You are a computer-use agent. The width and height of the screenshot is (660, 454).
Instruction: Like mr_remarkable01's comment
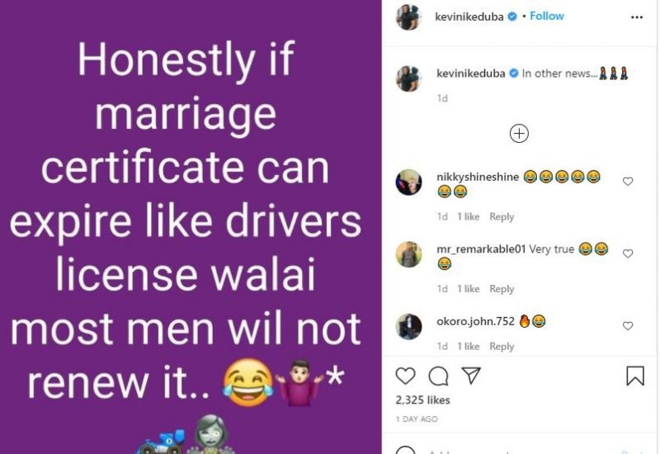coord(628,253)
